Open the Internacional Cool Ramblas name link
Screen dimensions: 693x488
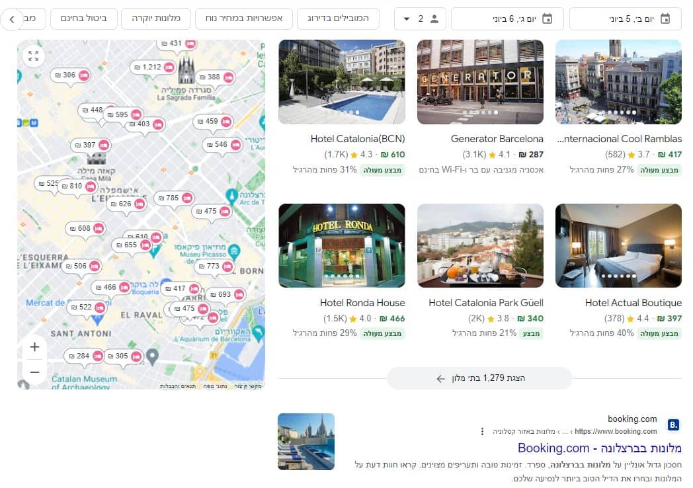619,139
